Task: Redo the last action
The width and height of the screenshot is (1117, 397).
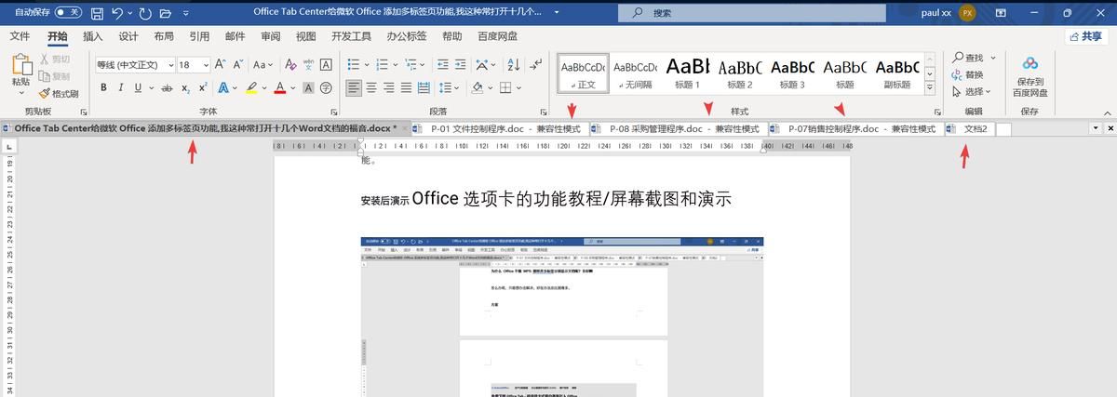Action: 144,13
